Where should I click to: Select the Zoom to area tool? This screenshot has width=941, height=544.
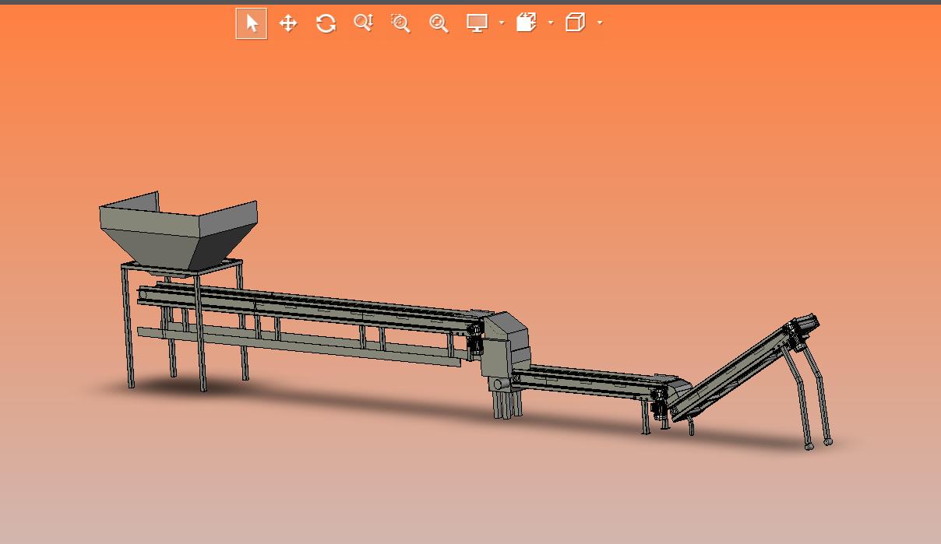click(400, 23)
